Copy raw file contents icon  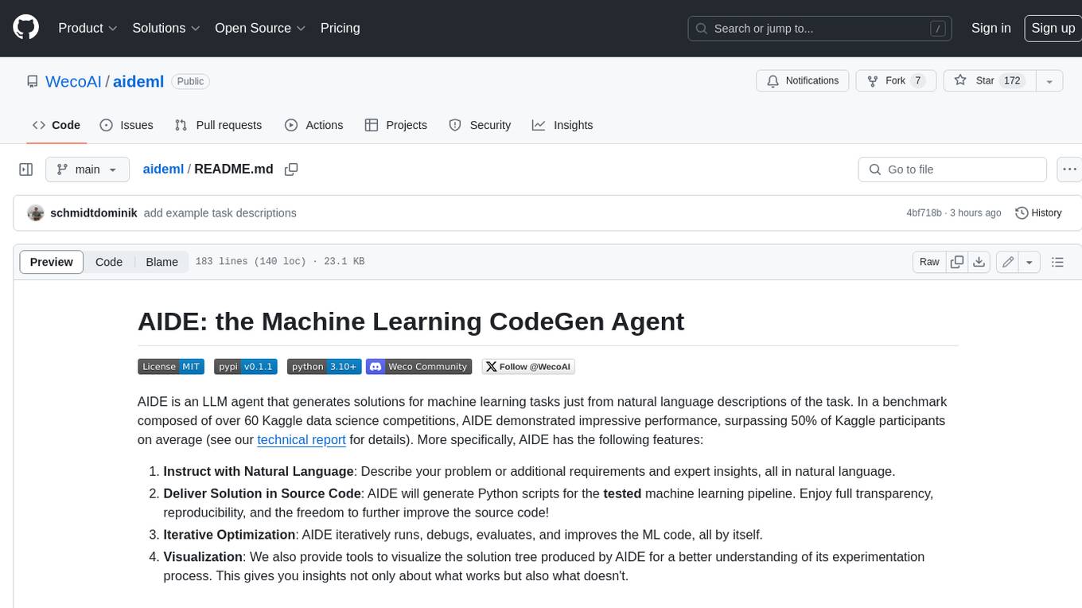[957, 262]
